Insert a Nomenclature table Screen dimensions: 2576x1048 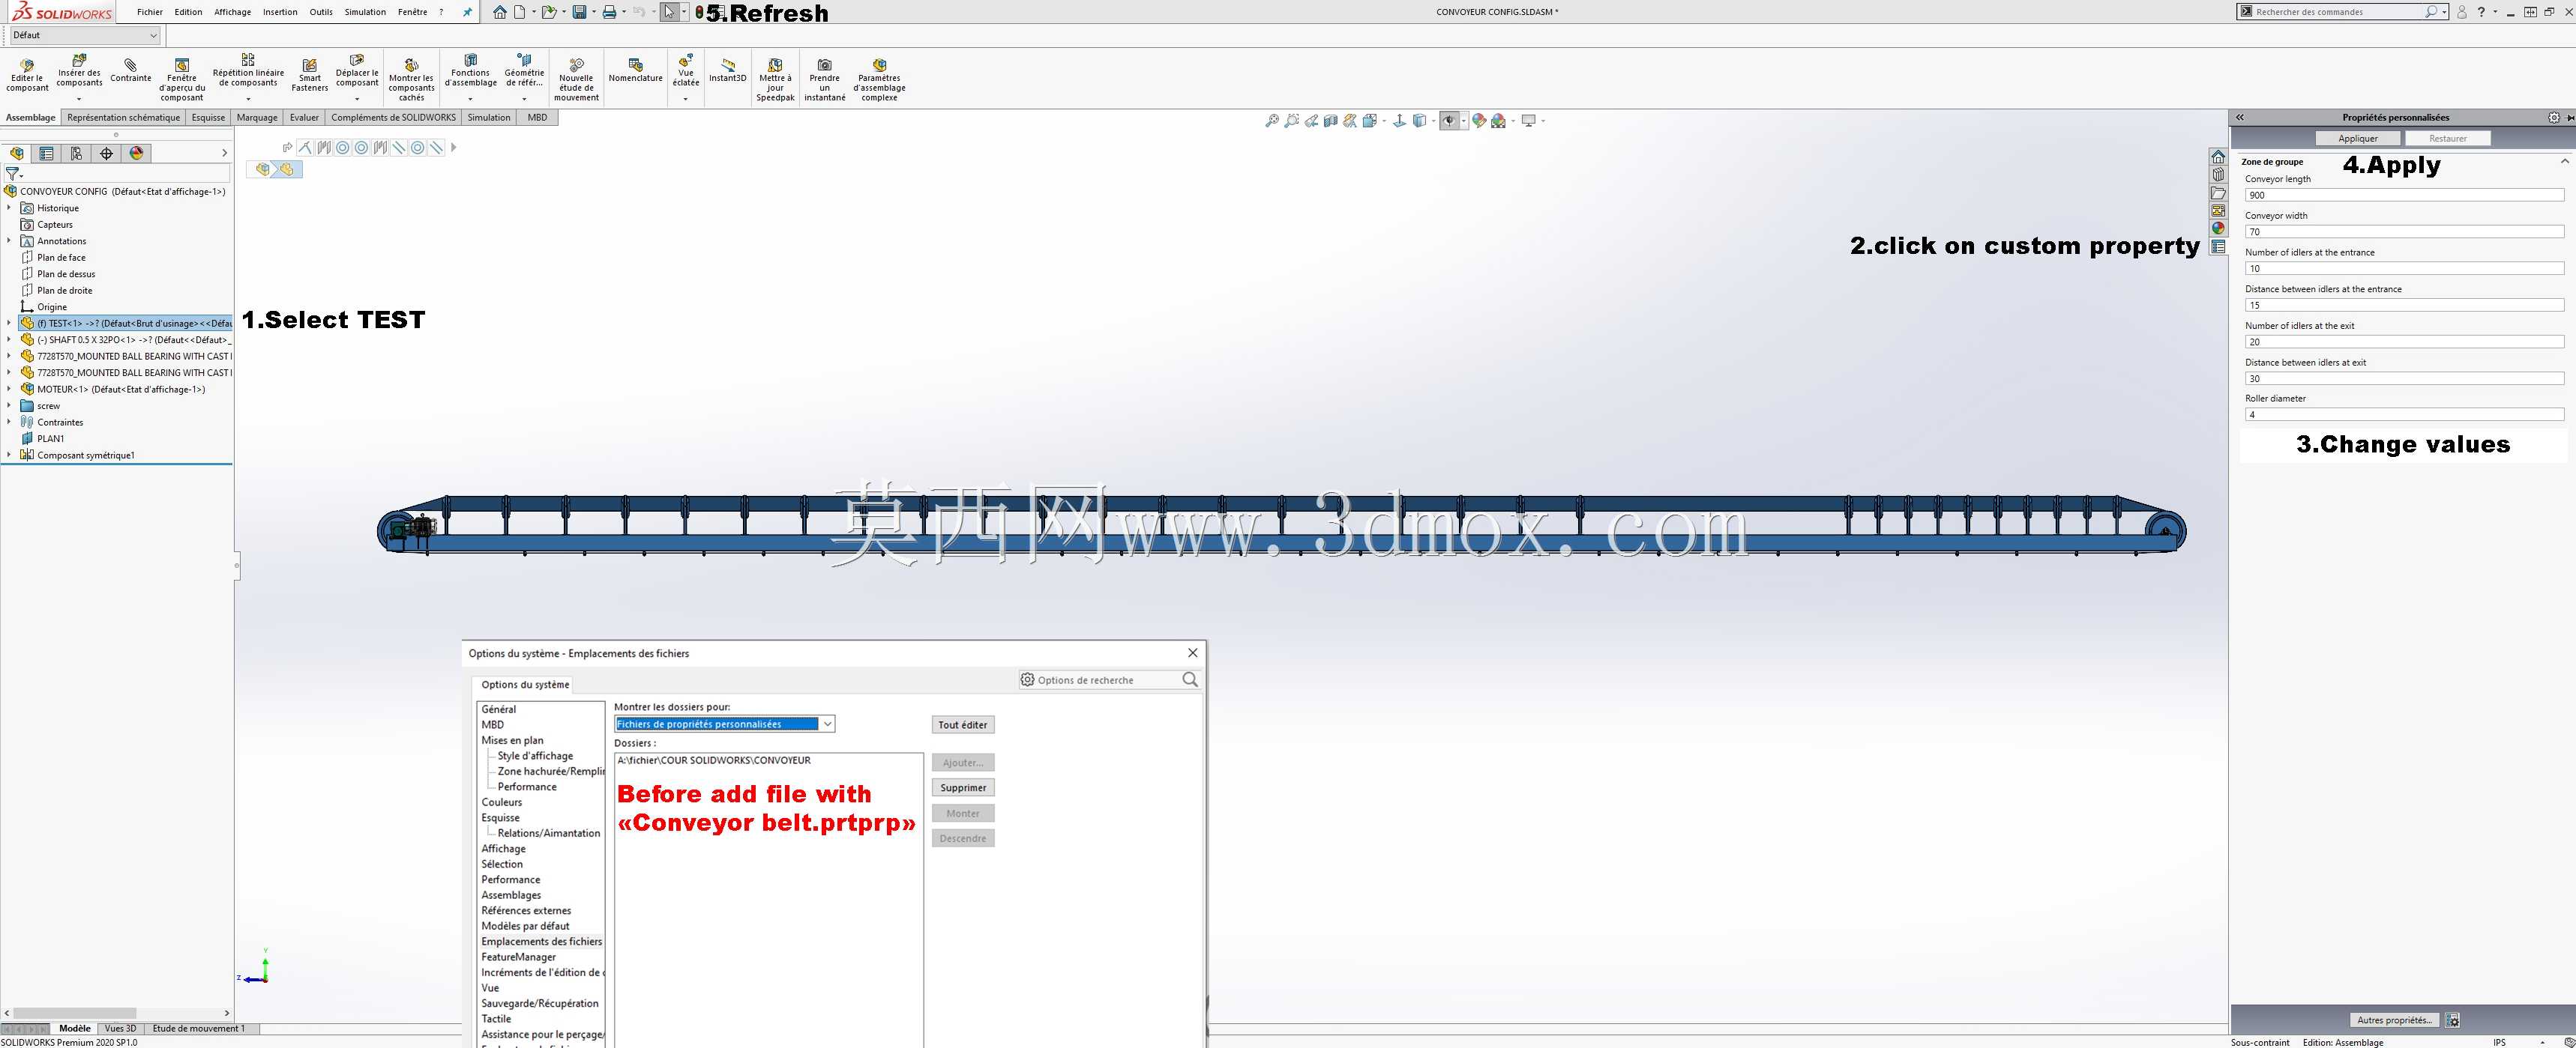tap(636, 71)
